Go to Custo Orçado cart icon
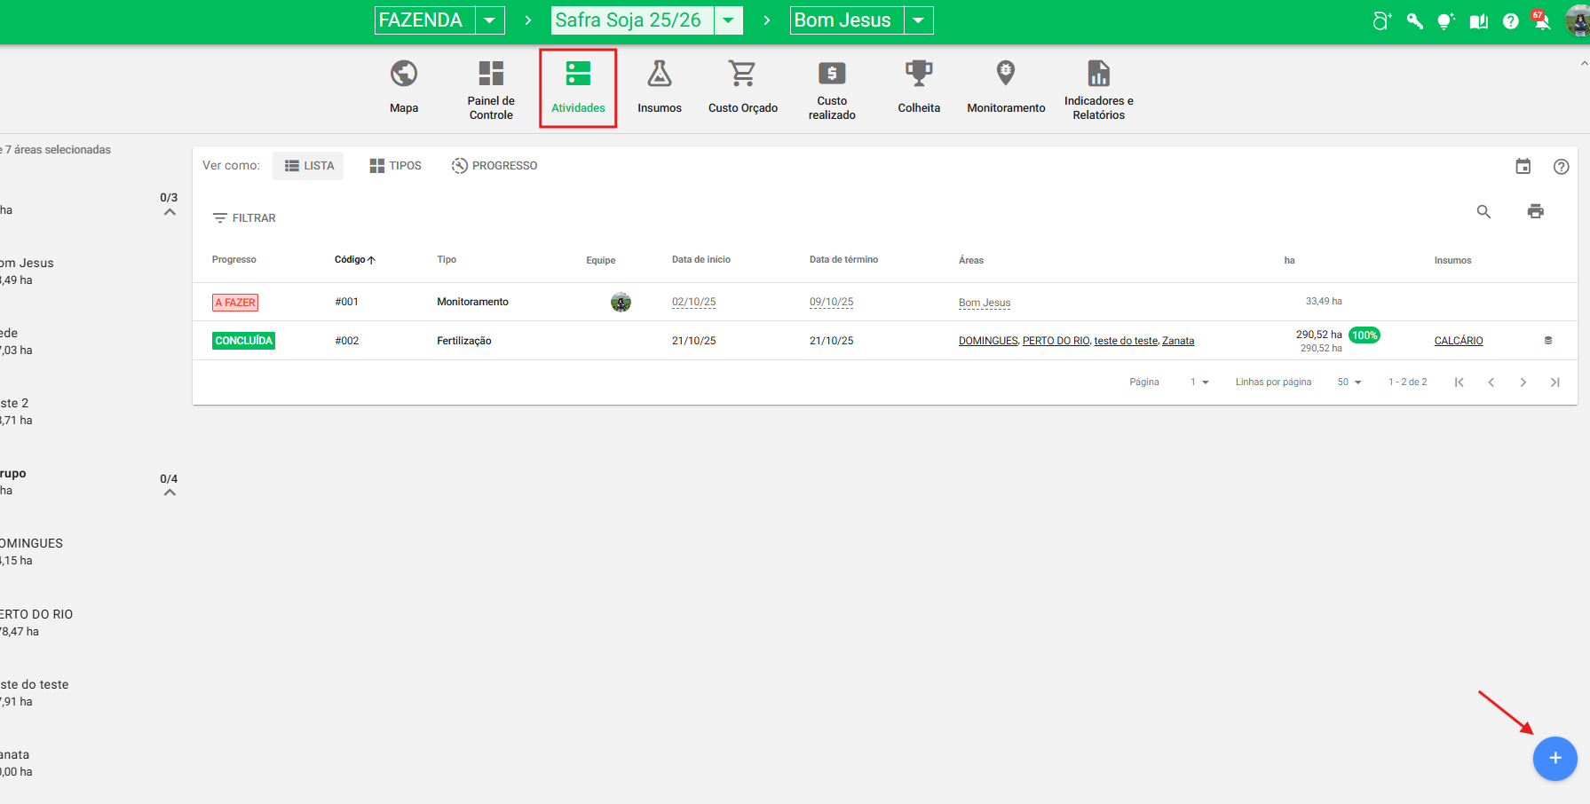 742,74
